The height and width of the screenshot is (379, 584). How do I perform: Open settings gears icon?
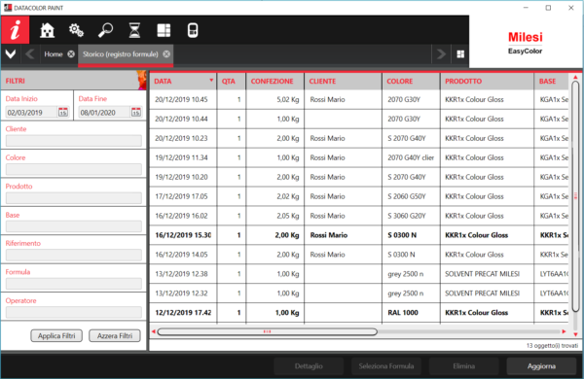click(76, 30)
